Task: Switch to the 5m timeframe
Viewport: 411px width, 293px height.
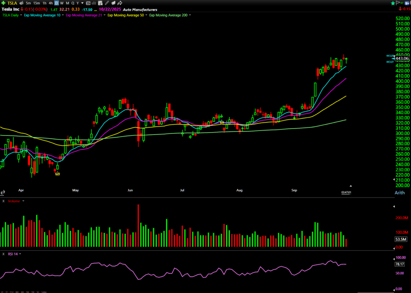Action: tap(28, 3)
